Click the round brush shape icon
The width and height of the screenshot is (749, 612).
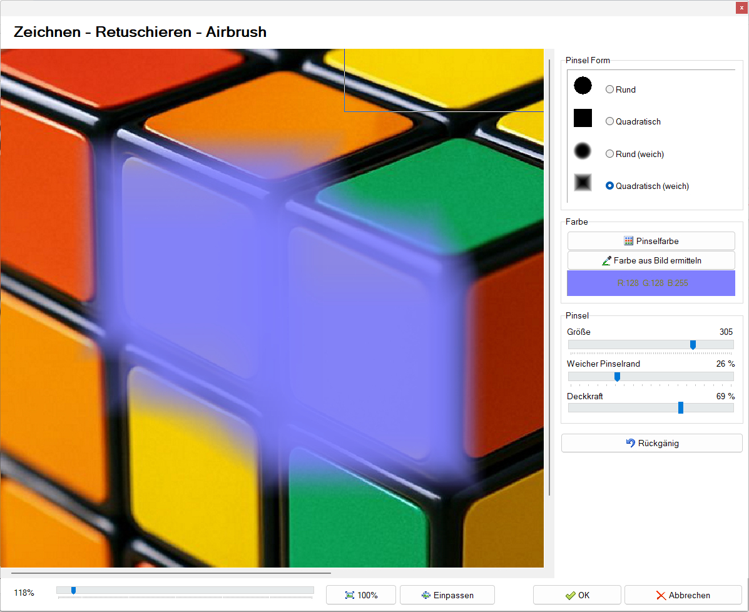coord(583,86)
